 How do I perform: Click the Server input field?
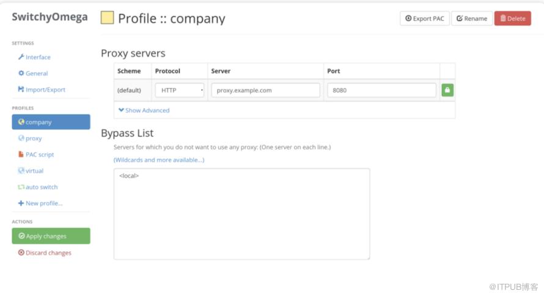click(265, 90)
